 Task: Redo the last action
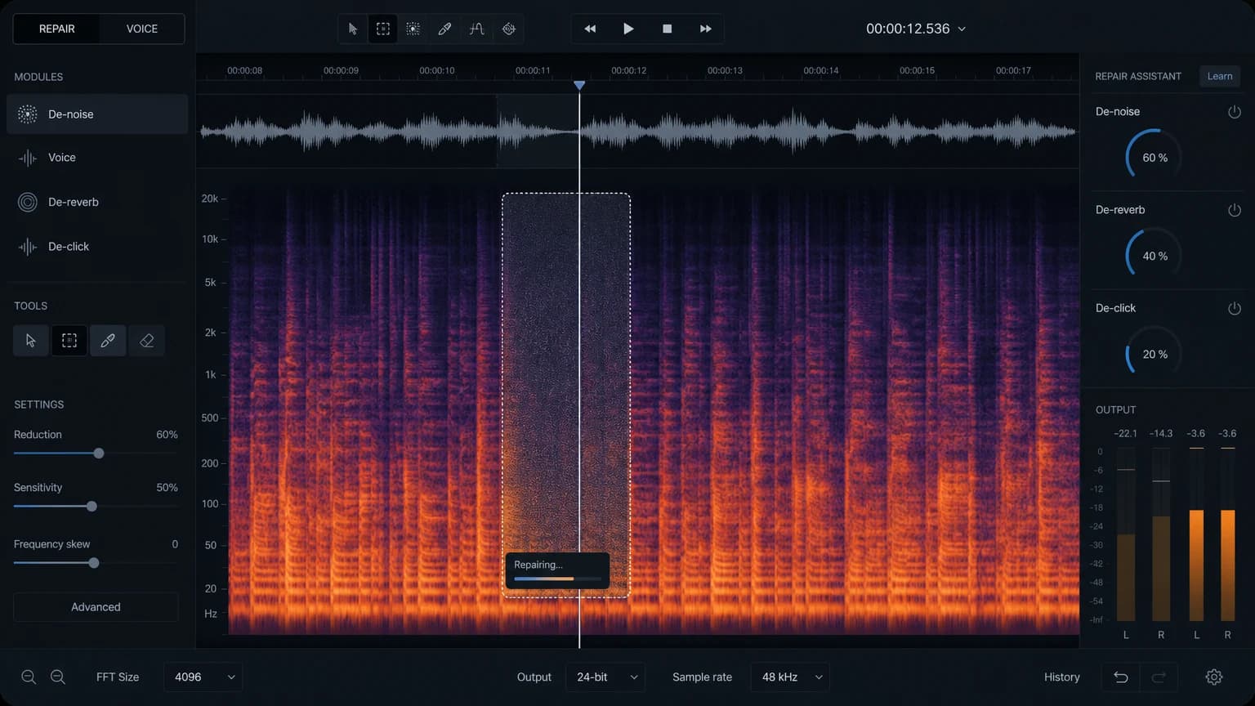coord(1159,677)
